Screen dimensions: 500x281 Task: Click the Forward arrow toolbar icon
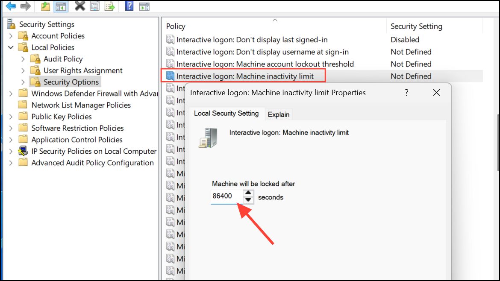pos(26,6)
